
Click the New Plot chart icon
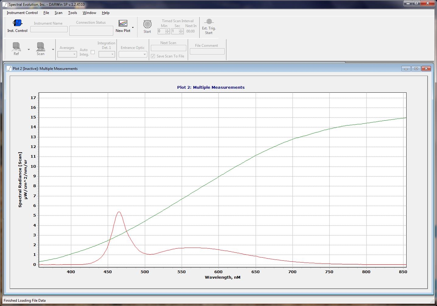click(123, 23)
